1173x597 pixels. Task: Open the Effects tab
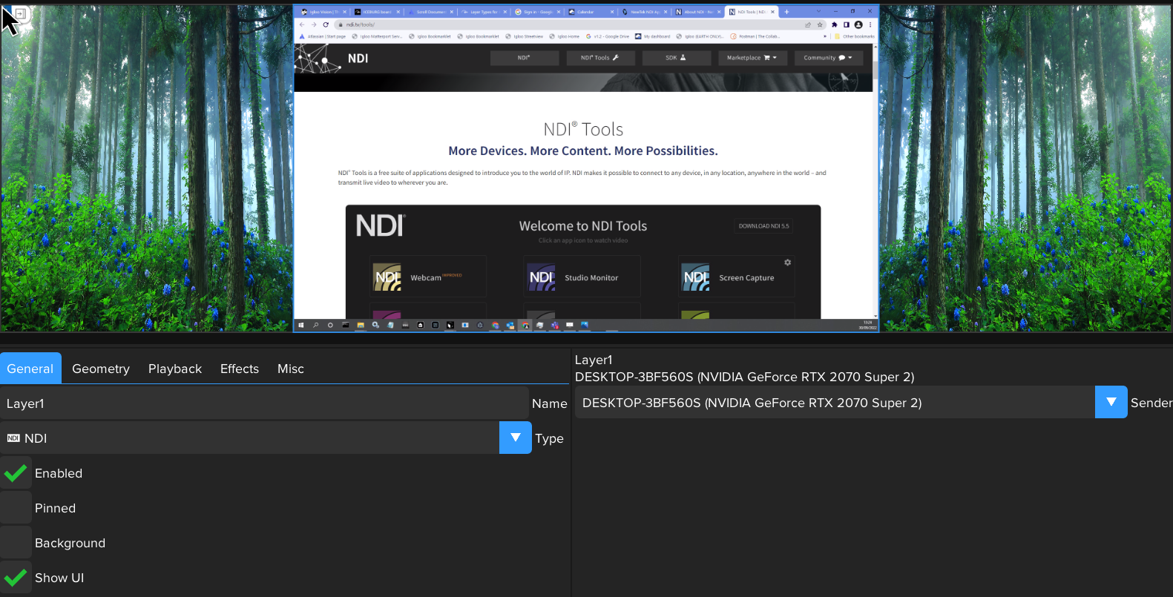pos(239,369)
